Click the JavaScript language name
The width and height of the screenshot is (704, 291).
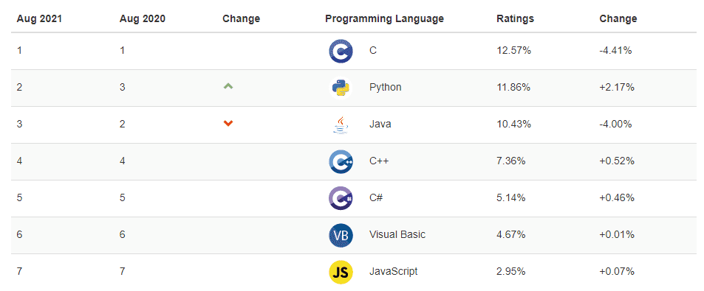point(393,272)
